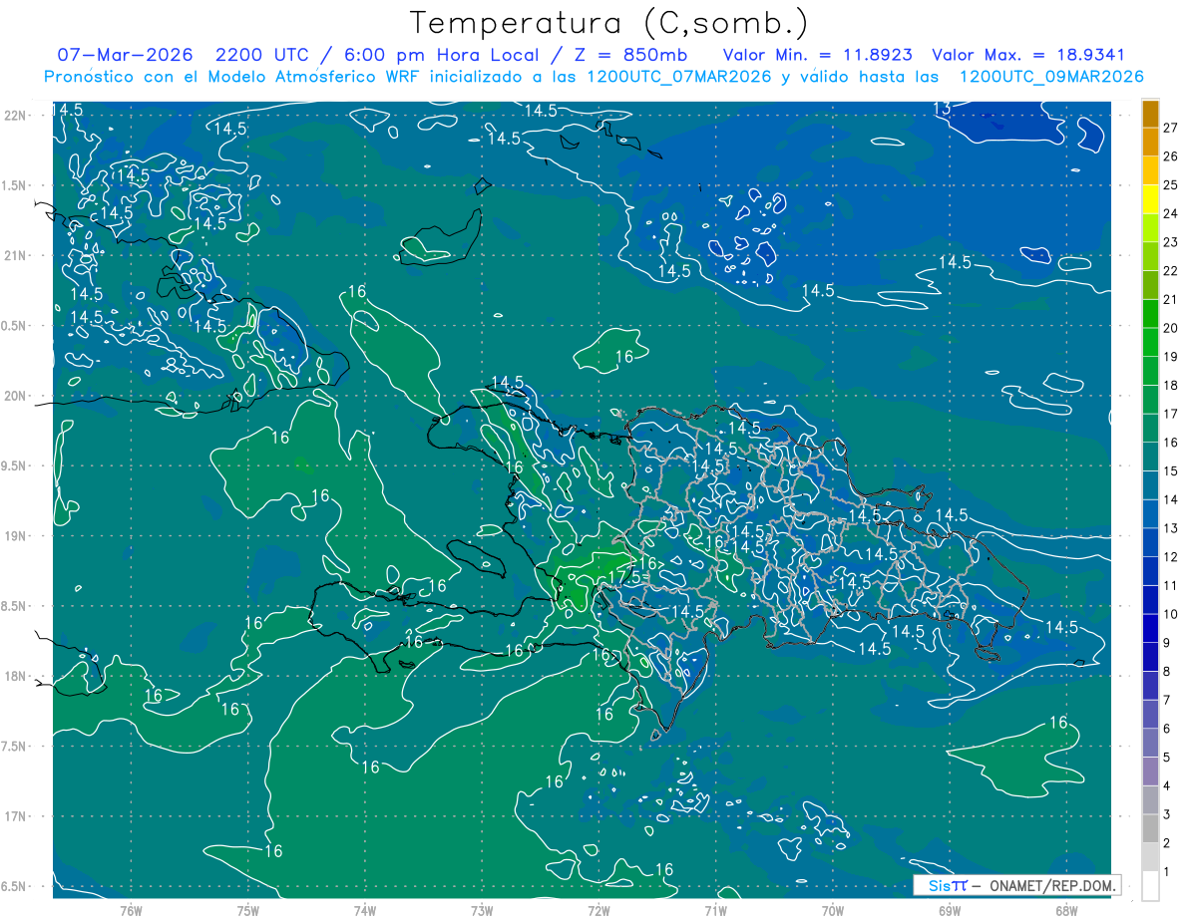
Task: Click the title Temperatura (C,somb.)
Action: [608, 23]
